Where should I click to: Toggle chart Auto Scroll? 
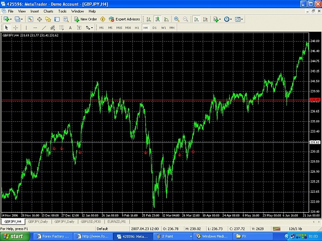click(x=196, y=19)
